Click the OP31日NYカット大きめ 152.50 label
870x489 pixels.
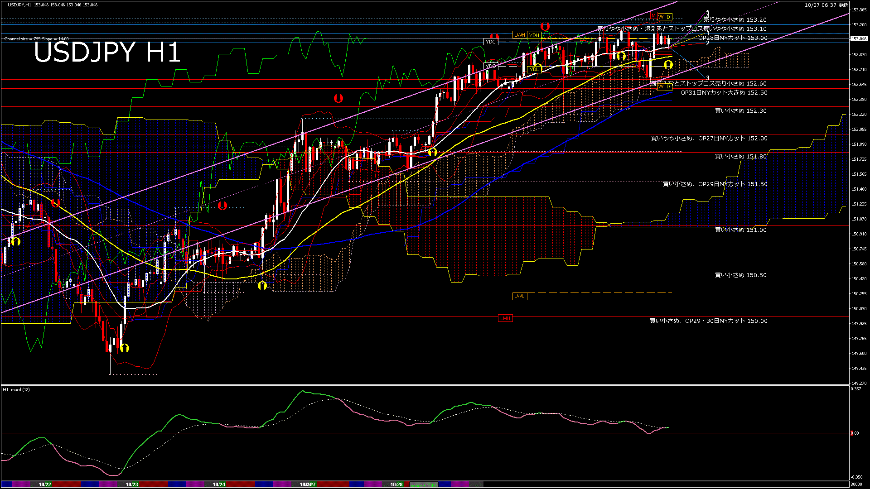click(724, 93)
